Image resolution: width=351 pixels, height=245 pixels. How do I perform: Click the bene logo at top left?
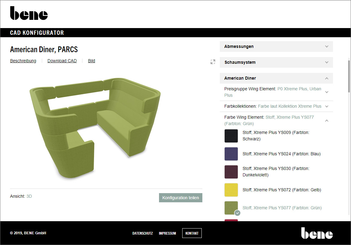pyautogui.click(x=29, y=13)
